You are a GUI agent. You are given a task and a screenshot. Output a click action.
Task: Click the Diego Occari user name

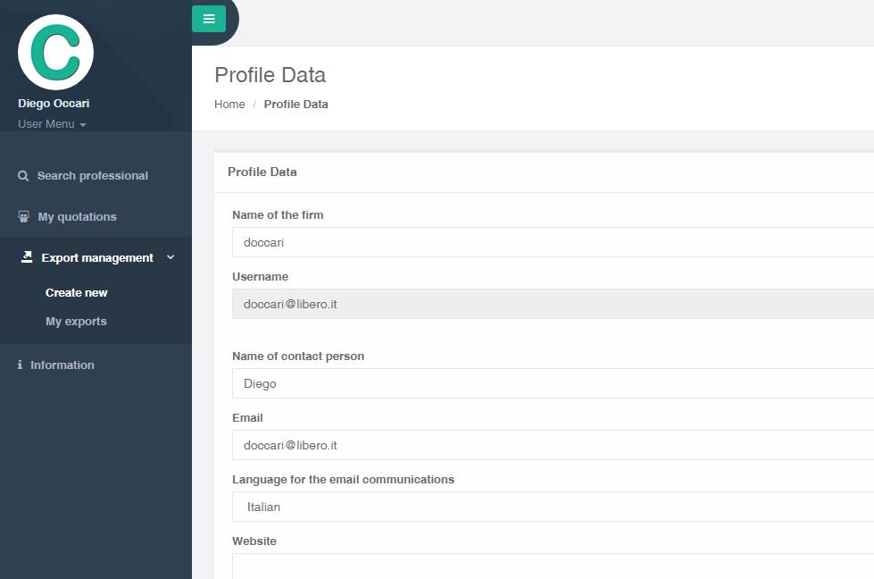(x=54, y=103)
